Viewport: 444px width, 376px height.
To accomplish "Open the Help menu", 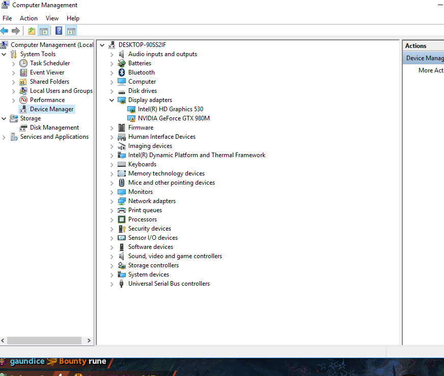I will click(73, 18).
